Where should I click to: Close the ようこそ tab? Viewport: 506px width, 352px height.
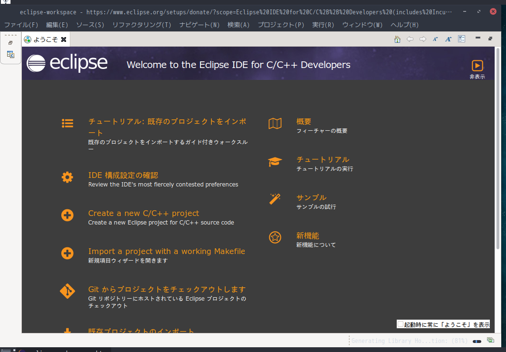(64, 39)
